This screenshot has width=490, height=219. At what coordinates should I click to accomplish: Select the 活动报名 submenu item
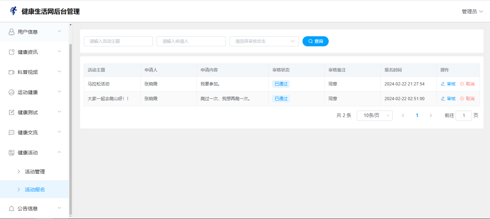[x=35, y=190]
